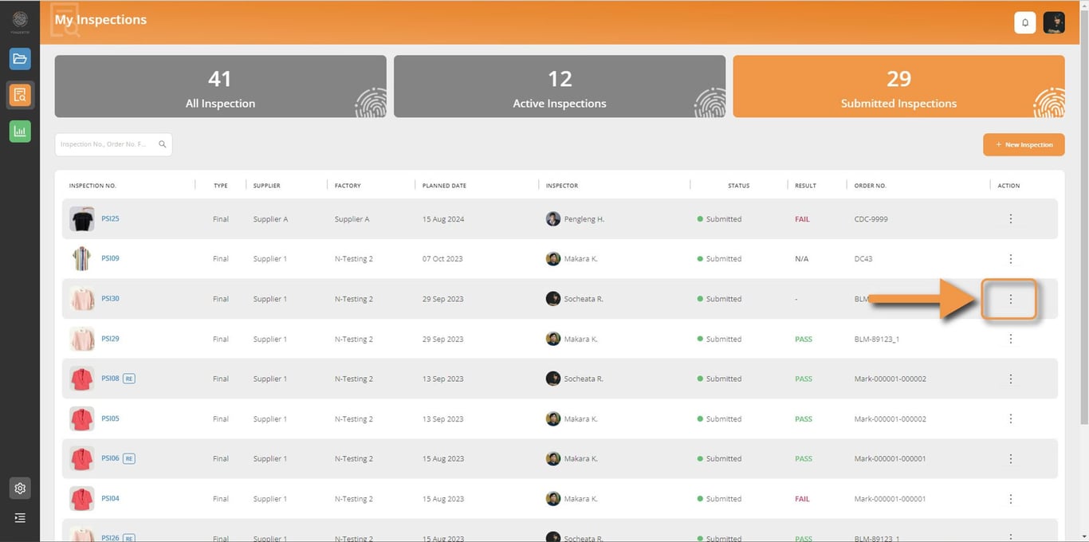1089x542 pixels.
Task: Show Active Inspections card
Action: point(560,86)
